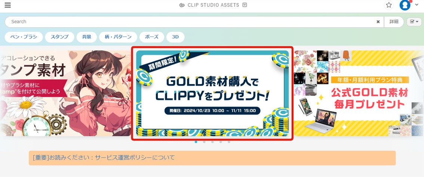Image resolution: width=424 pixels, height=177 pixels.
Task: Expand the account dropdown chevron
Action: (417, 4)
